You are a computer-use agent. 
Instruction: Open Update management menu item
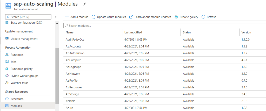click(x=24, y=39)
